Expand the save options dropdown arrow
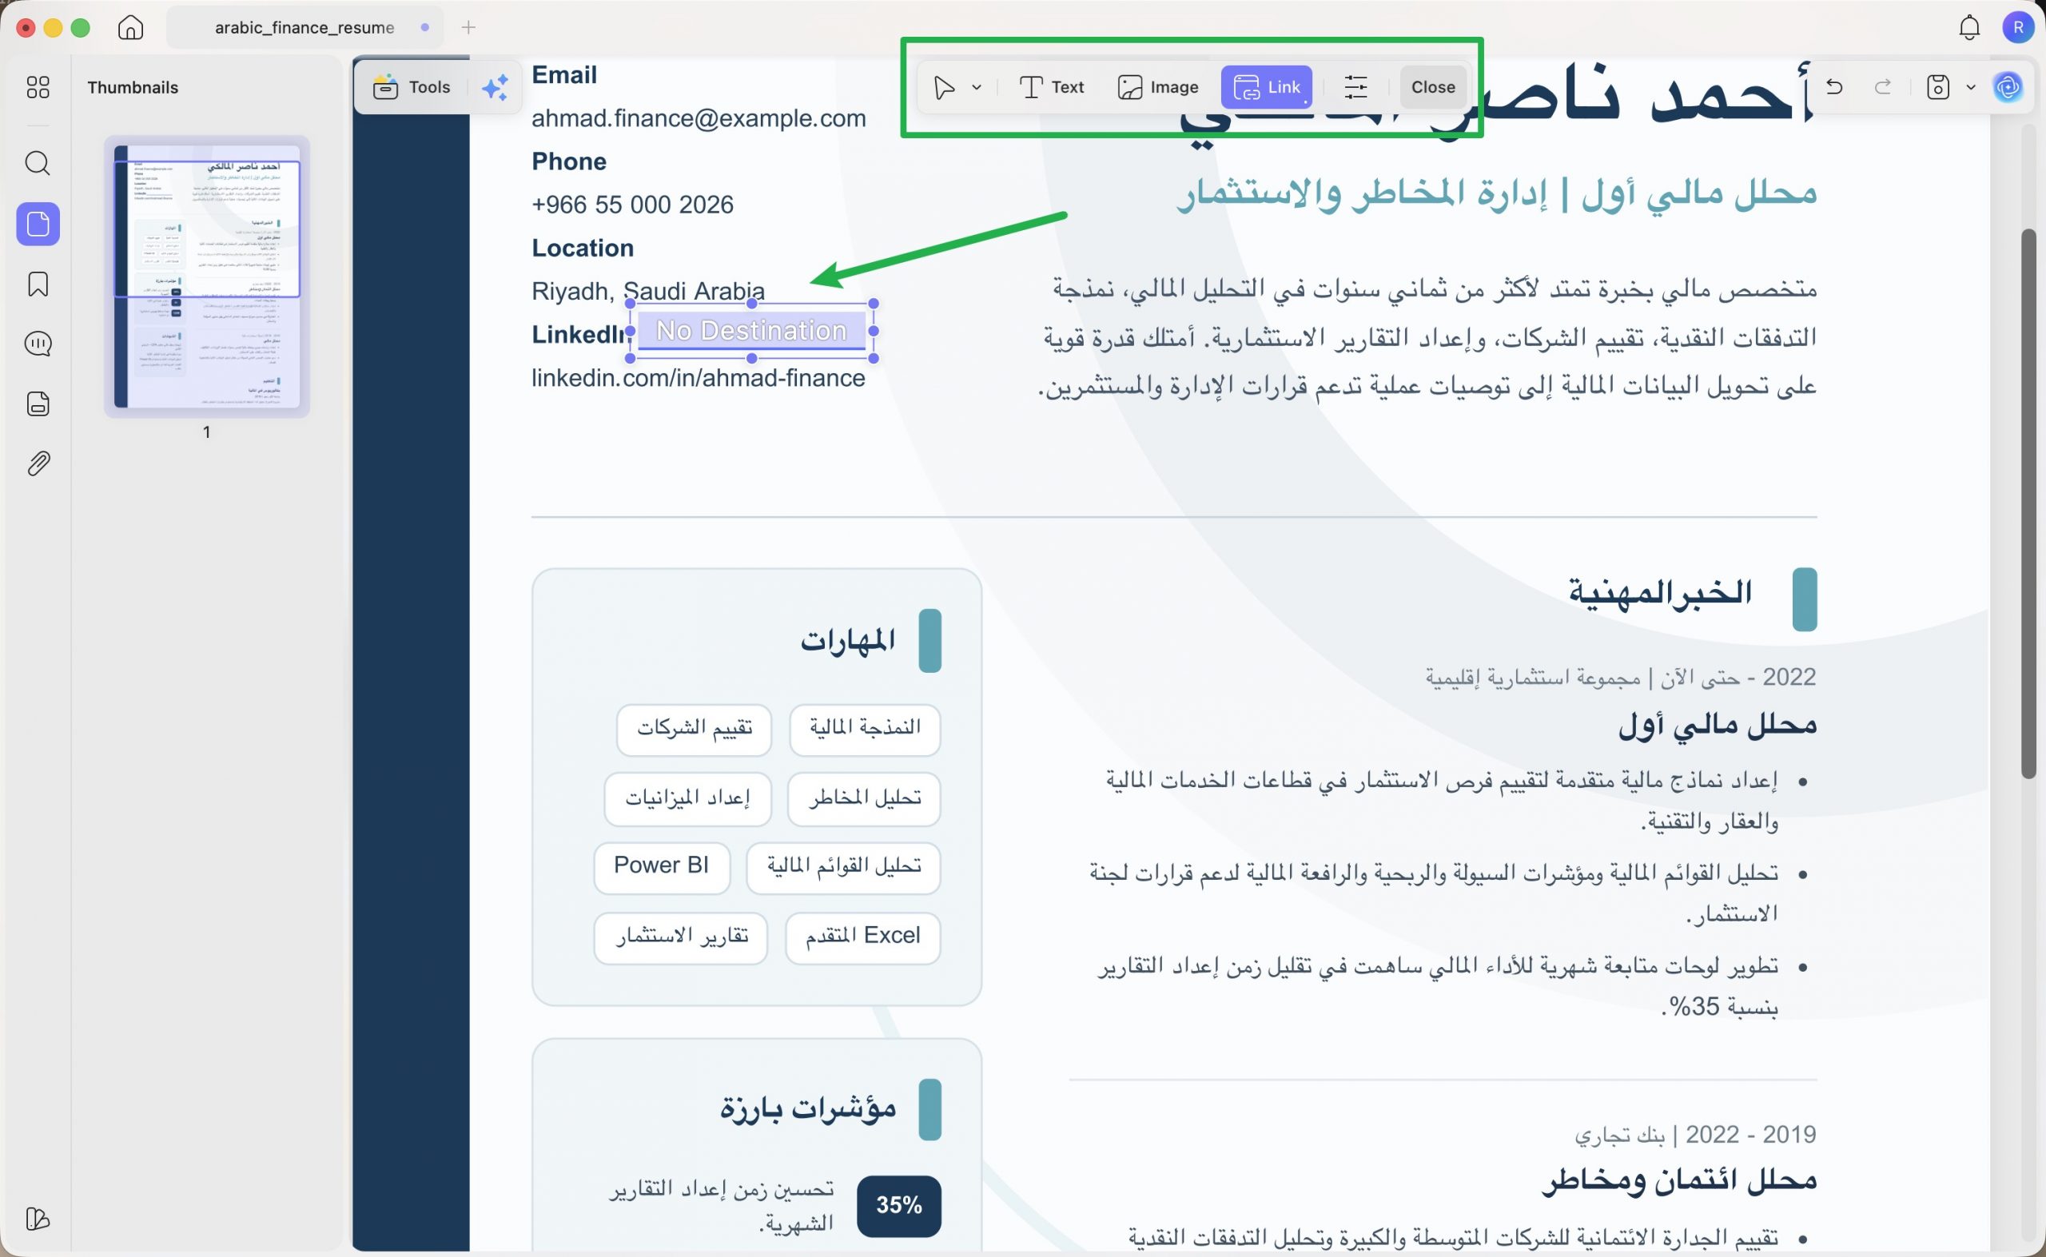 pyautogui.click(x=1970, y=87)
